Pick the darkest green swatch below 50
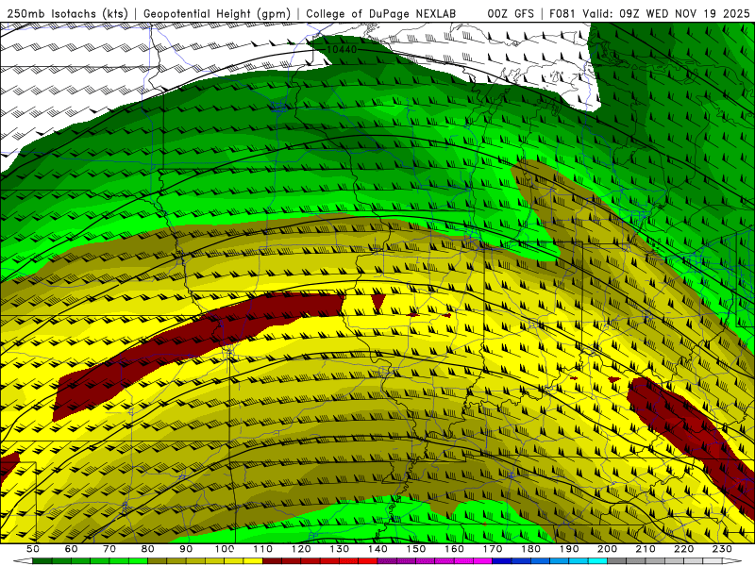 tap(42, 560)
